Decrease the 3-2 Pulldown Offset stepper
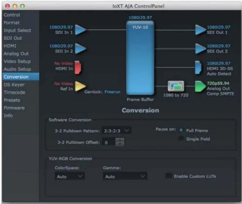The width and height of the screenshot is (242, 204). pos(120,144)
